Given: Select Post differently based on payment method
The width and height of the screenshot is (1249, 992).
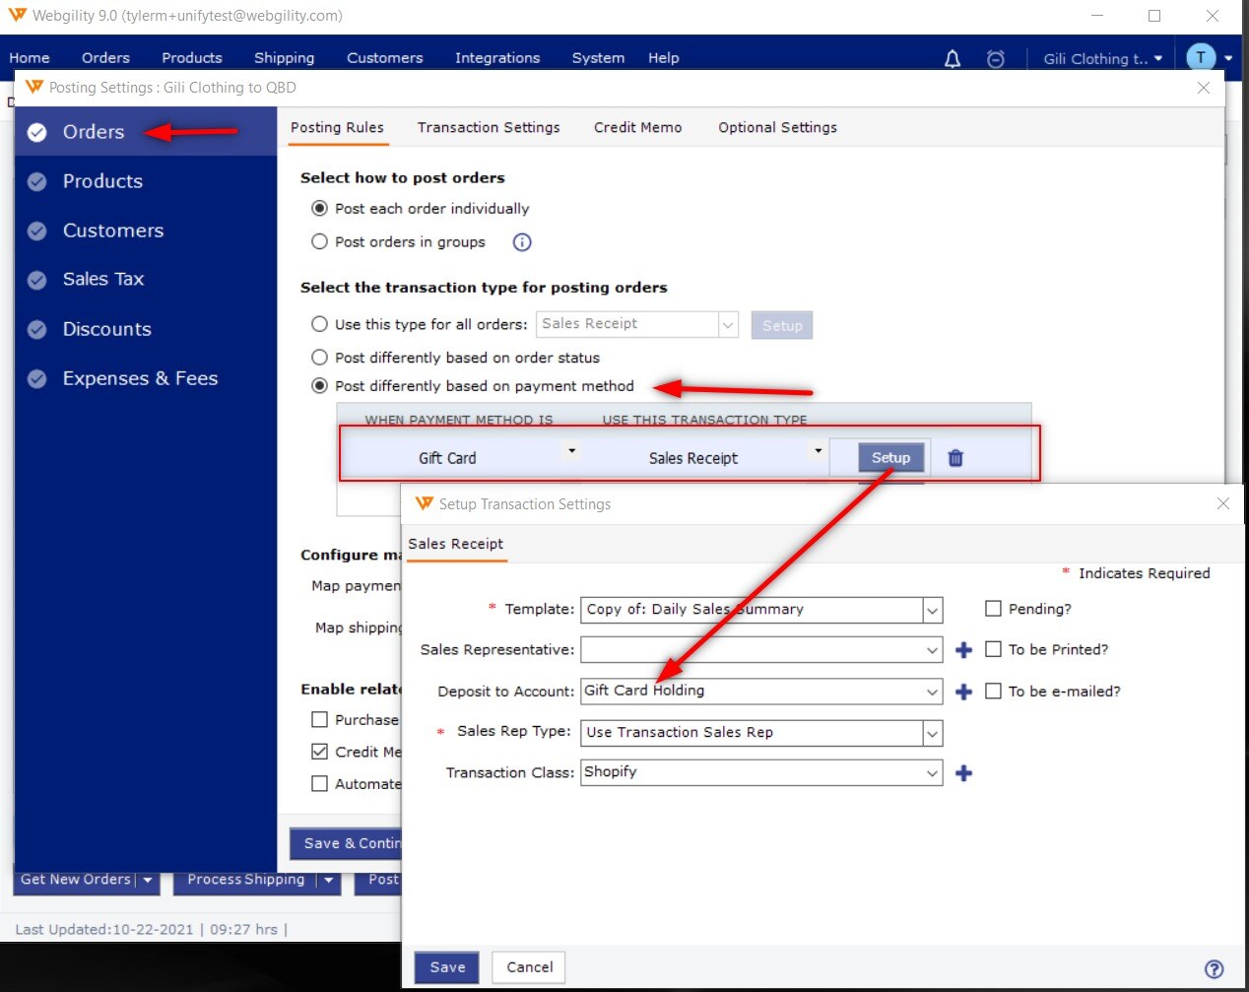Looking at the screenshot, I should 319,386.
